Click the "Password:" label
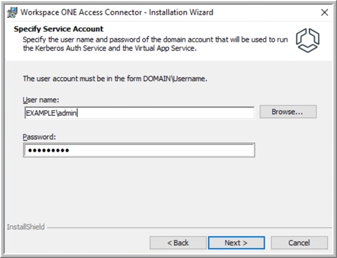The height and width of the screenshot is (258, 337). (39, 137)
